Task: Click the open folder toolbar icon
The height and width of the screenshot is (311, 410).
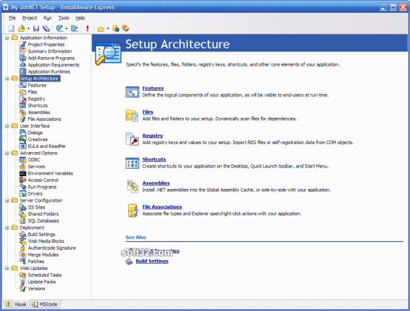Action: [101, 29]
